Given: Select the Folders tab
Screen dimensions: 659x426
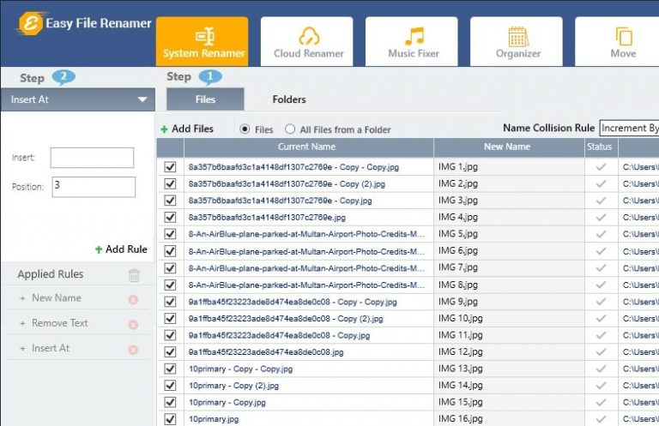Looking at the screenshot, I should click(289, 99).
